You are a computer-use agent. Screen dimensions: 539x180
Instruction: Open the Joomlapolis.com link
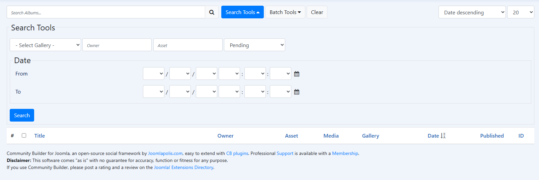click(x=165, y=153)
